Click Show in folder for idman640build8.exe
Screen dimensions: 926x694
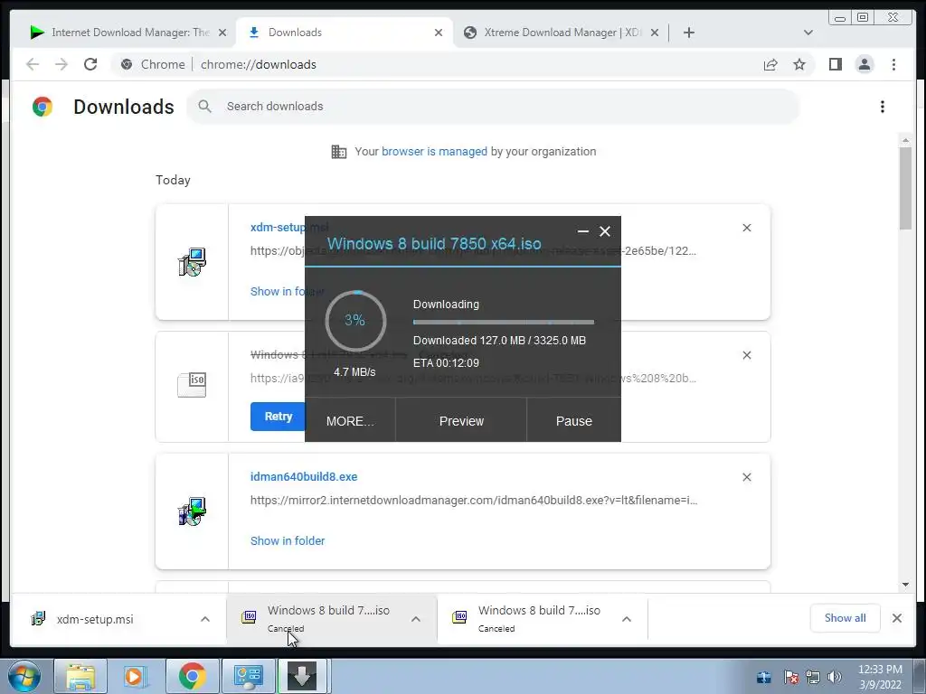tap(287, 540)
